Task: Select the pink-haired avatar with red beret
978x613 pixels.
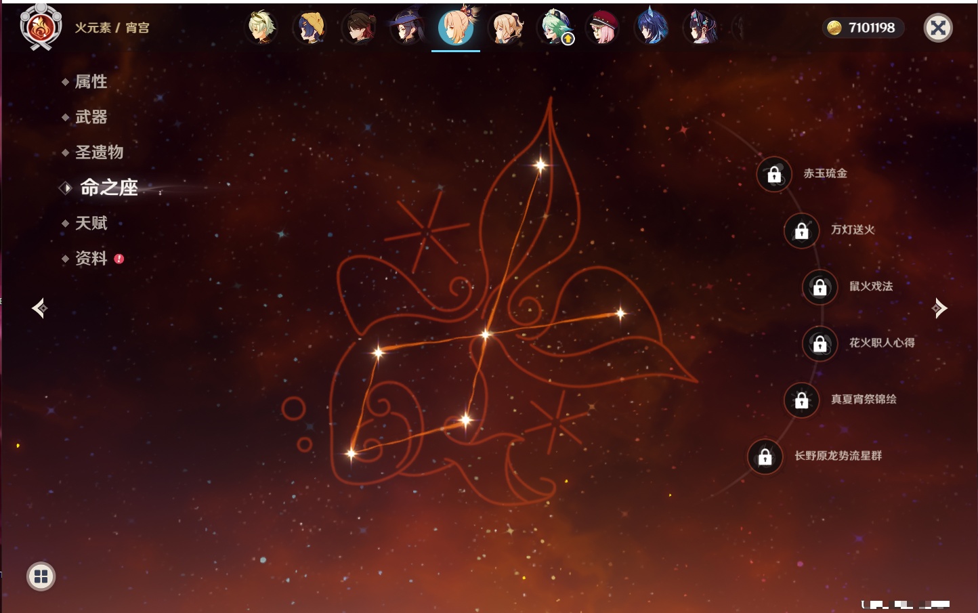Action: point(603,28)
